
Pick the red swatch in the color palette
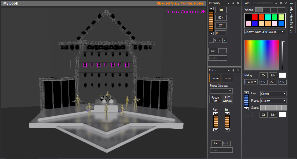tap(255, 17)
